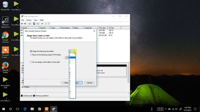
Task: Collapse the drive letter combo box arrow
Action: point(74,51)
